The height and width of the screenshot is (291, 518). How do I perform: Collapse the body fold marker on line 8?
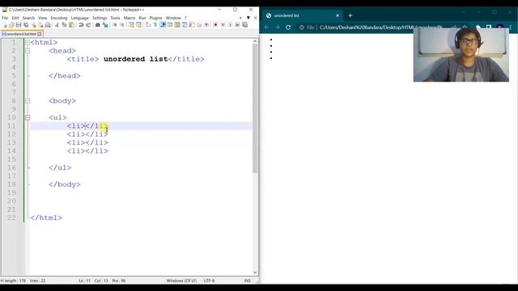coord(28,100)
